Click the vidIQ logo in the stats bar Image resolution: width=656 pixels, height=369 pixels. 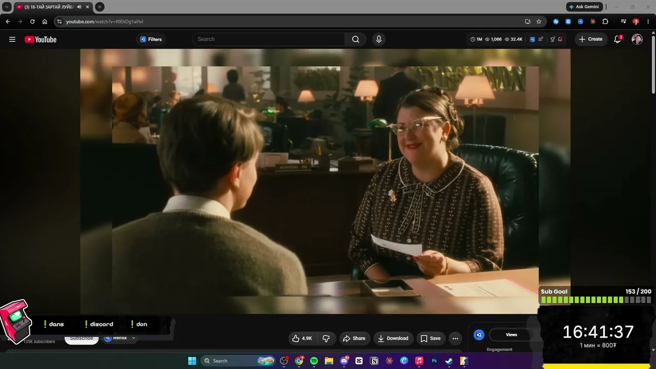coord(532,39)
